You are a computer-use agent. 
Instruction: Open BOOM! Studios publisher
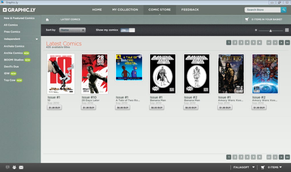coord(14,60)
